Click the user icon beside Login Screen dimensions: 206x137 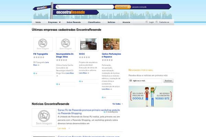[x=147, y=22]
